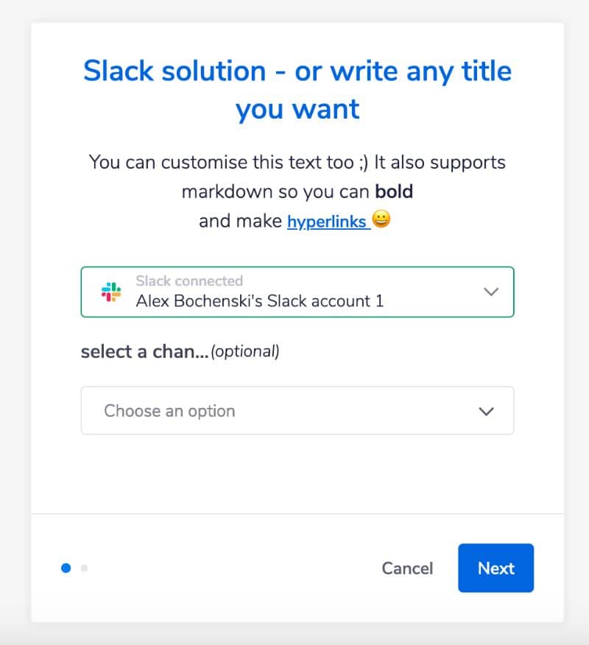Open the Choose an option placeholder

click(169, 411)
